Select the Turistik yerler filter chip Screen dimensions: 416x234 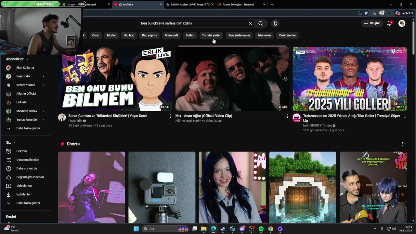[x=211, y=35]
